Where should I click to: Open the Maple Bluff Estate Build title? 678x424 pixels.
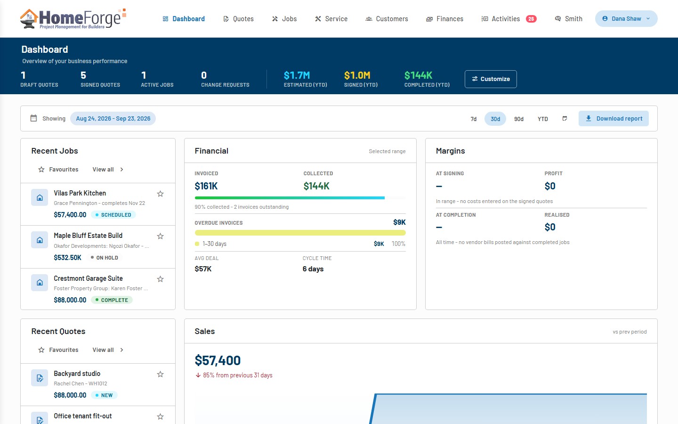tap(88, 236)
